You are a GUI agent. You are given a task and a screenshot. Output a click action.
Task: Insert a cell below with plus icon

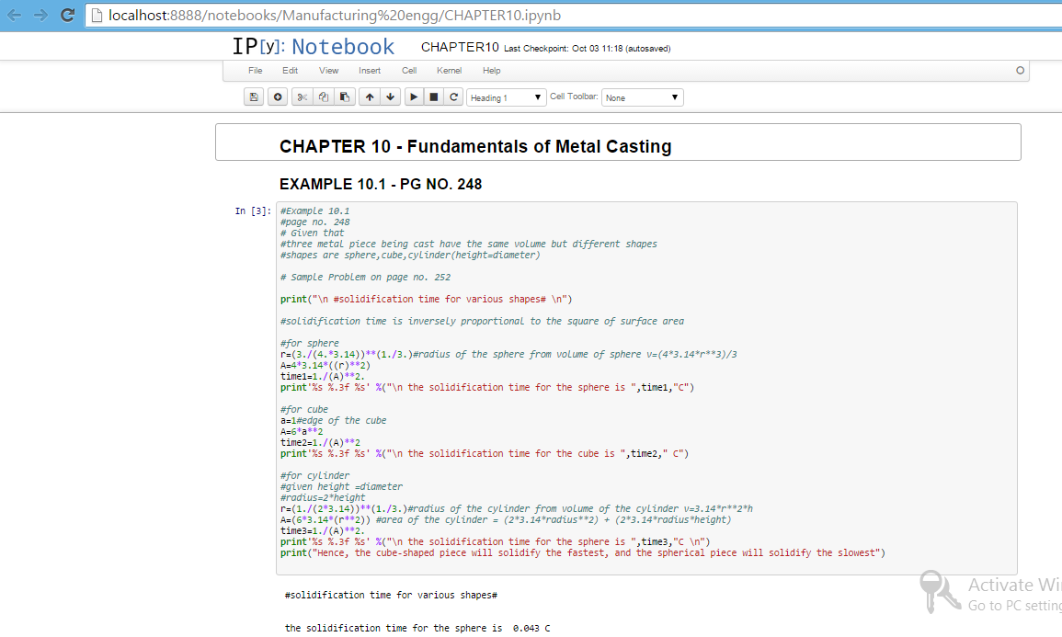(x=278, y=97)
